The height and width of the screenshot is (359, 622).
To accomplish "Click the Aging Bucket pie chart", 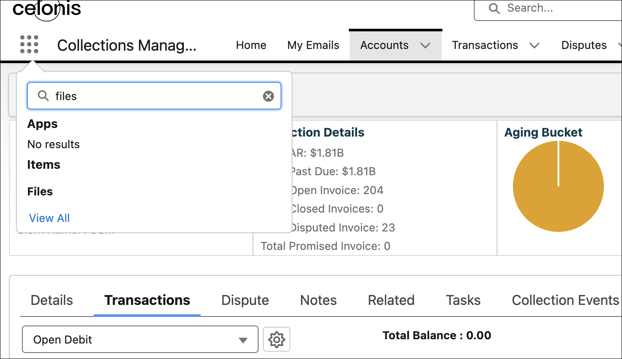I will point(558,186).
